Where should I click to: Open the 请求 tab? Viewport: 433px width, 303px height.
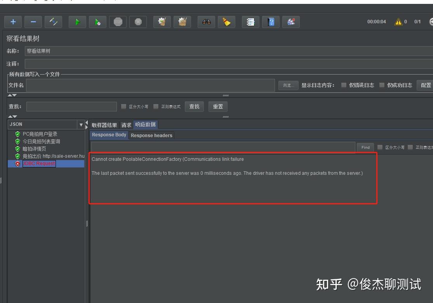(126, 125)
